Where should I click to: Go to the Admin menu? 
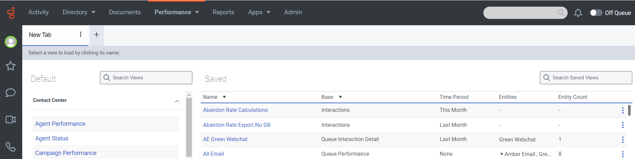[x=293, y=12]
